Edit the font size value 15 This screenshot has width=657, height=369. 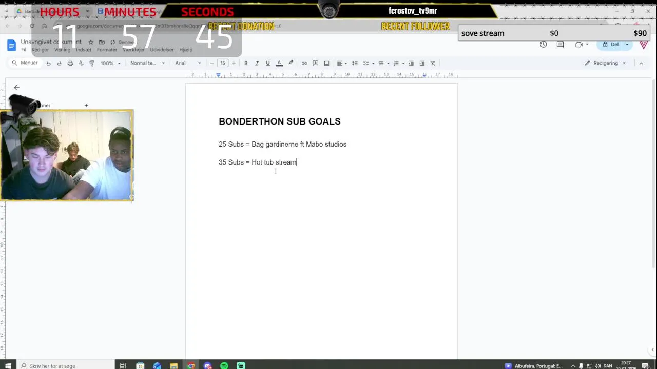pyautogui.click(x=223, y=63)
